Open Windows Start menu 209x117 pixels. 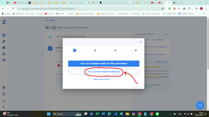[x=49, y=114]
